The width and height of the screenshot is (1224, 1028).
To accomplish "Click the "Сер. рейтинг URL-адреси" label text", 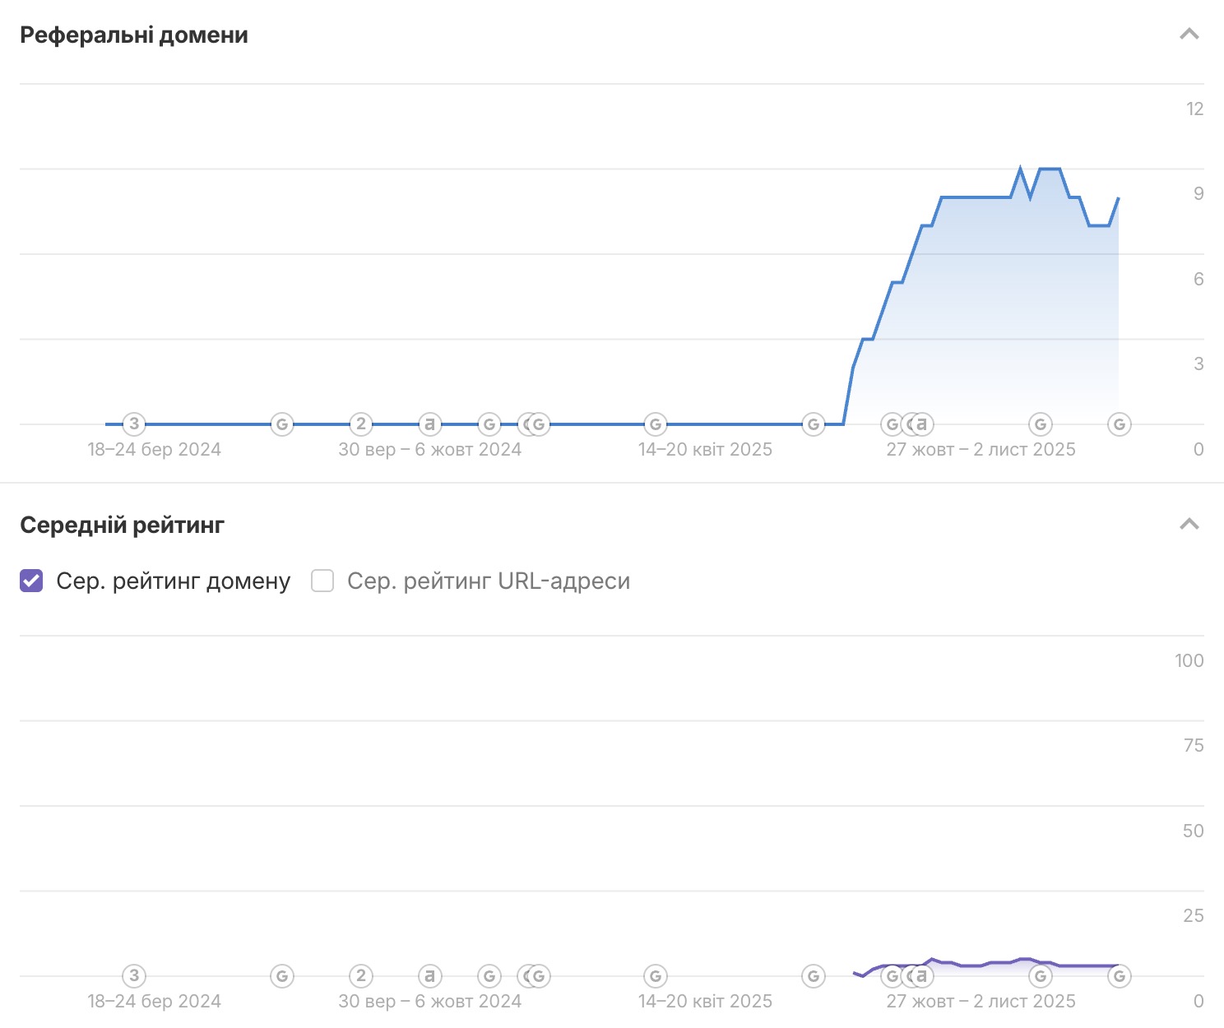I will tap(489, 581).
